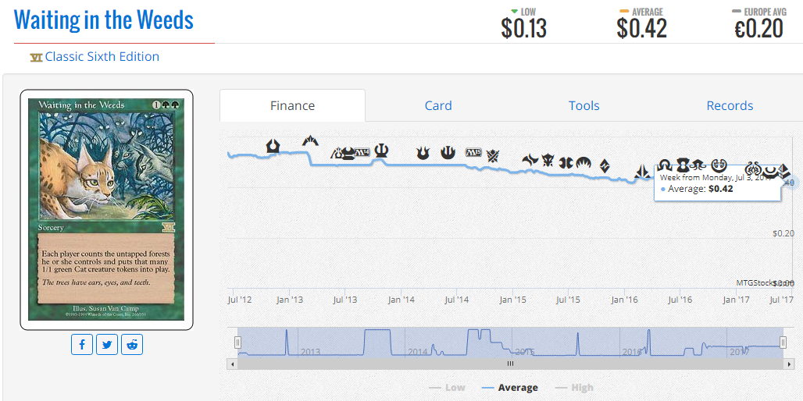Click the Kaladesh swirl set marker

tap(720, 164)
